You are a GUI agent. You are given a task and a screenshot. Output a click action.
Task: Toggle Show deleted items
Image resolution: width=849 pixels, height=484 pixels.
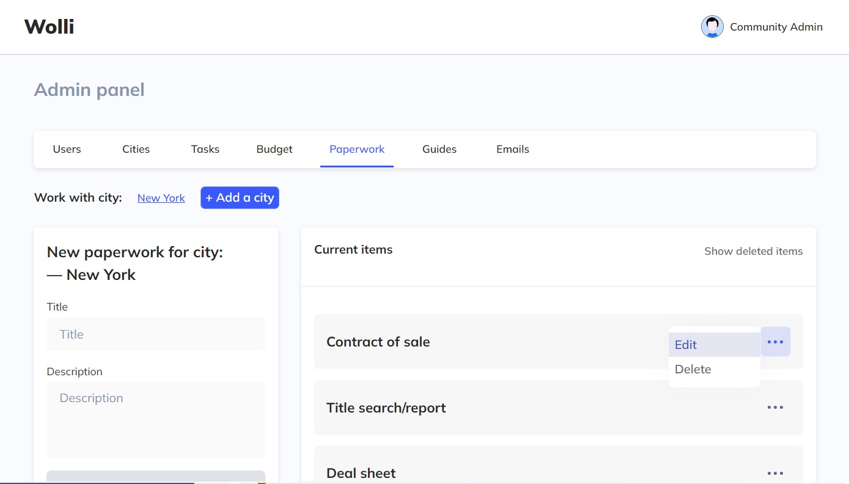point(753,251)
